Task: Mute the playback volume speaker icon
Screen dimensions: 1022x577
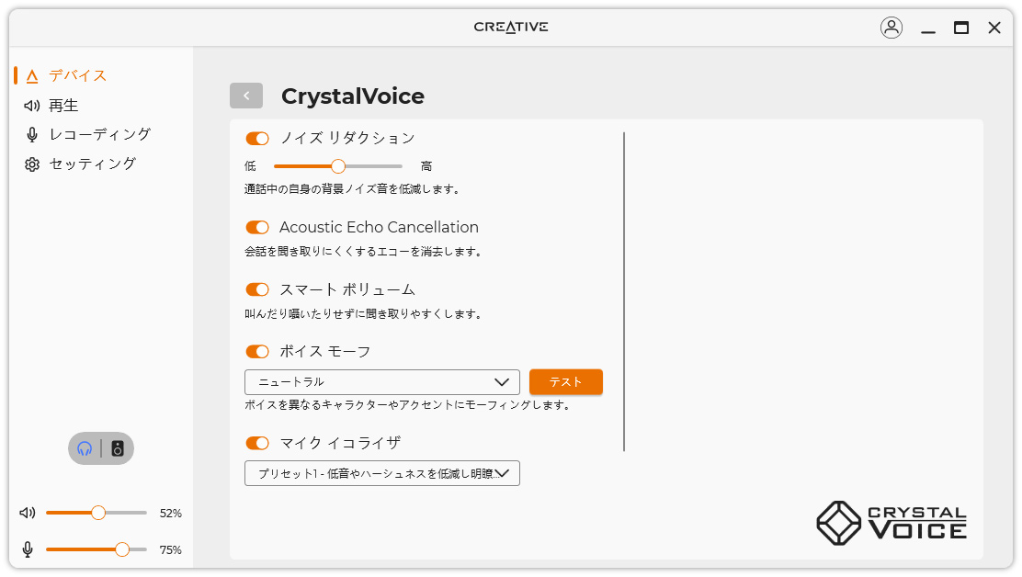Action: [x=28, y=513]
